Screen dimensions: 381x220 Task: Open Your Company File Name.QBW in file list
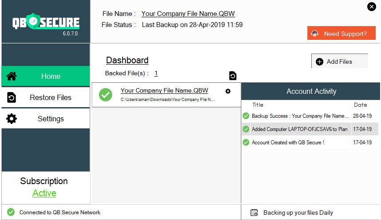[x=164, y=90]
